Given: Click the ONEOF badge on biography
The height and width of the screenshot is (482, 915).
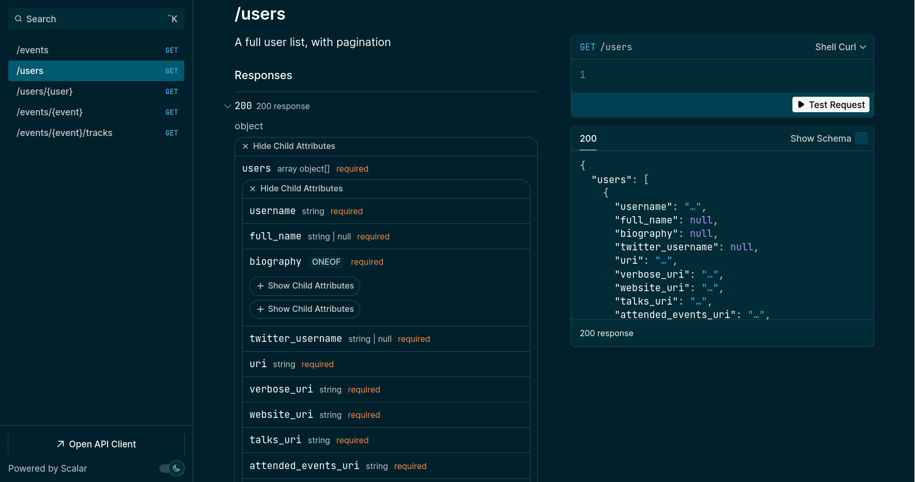Looking at the screenshot, I should click(326, 262).
